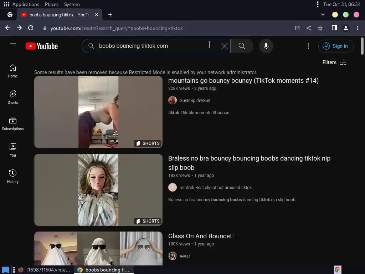Open History in the sidebar

tap(13, 176)
